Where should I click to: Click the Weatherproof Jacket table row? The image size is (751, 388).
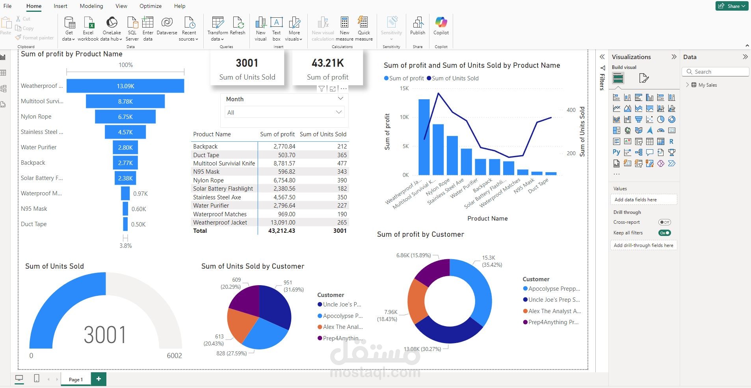[270, 223]
